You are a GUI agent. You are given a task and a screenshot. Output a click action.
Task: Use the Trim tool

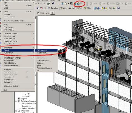click(79, 8)
